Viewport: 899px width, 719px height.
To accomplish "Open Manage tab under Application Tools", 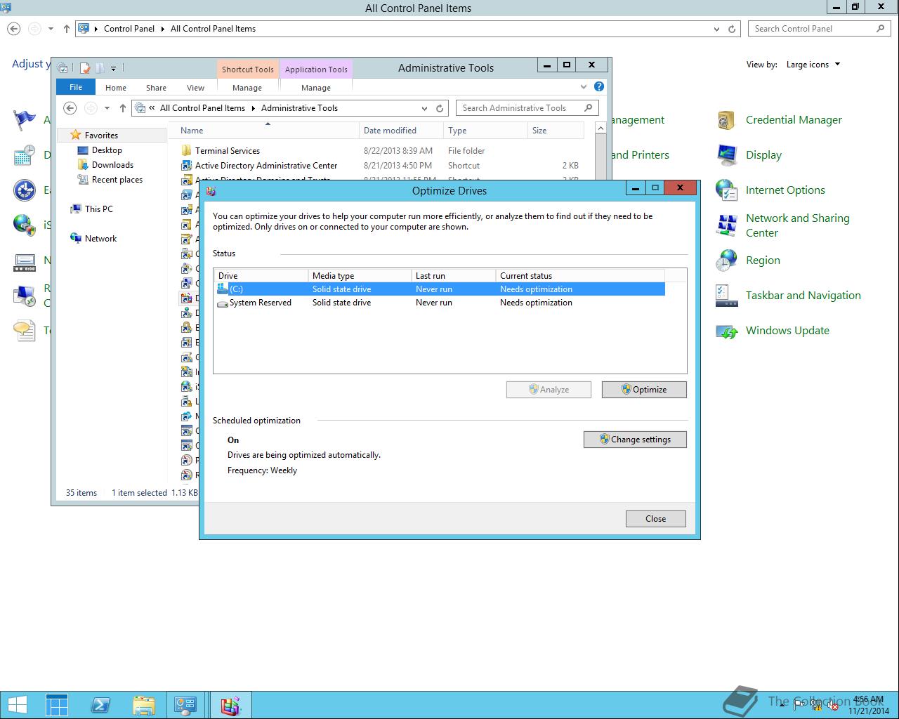I will pos(316,88).
